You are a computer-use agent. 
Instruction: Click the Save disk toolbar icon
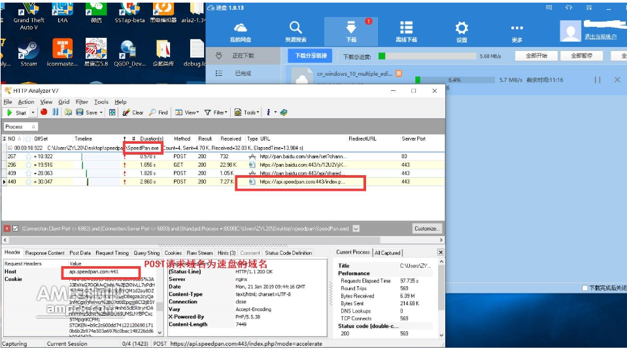80,112
